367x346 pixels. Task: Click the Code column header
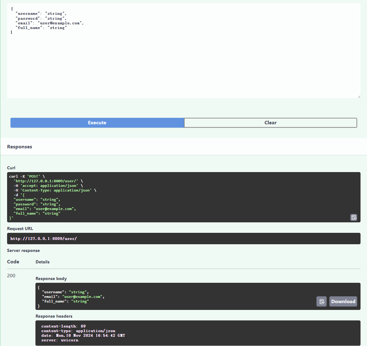click(x=13, y=262)
